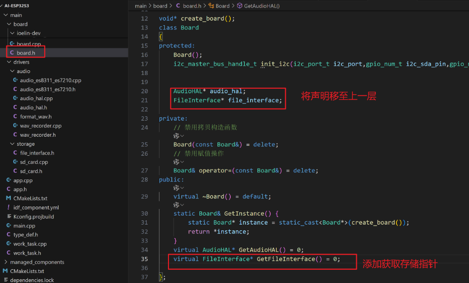This screenshot has height=283, width=469.
Task: Collapse the board folder chevron
Action: click(9, 24)
